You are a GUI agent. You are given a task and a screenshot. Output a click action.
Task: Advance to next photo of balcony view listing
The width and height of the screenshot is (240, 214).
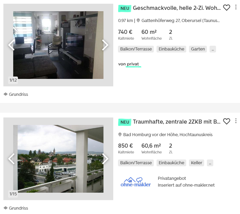pos(105,159)
